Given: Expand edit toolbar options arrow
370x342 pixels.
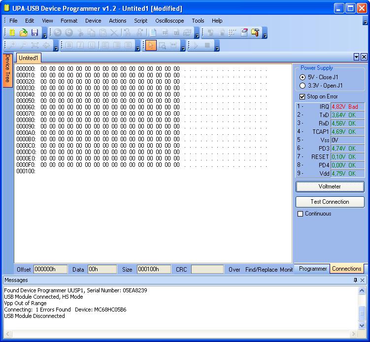Looking at the screenshot, I should point(197,33).
